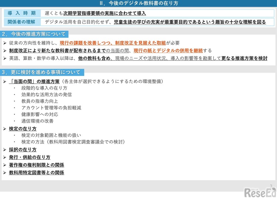Click the text '他の教科も含め'
The height and width of the screenshot is (198, 277).
(94, 58)
